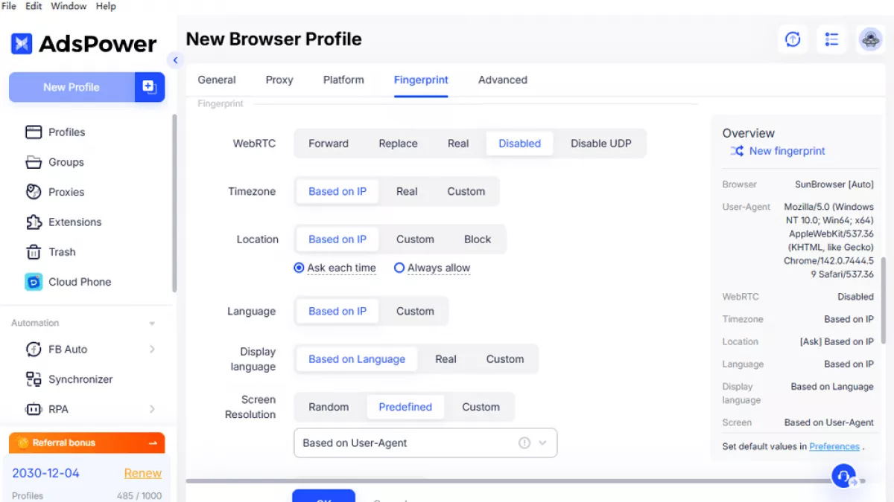894x502 pixels.
Task: Click the support headset floating icon
Action: [x=843, y=476]
